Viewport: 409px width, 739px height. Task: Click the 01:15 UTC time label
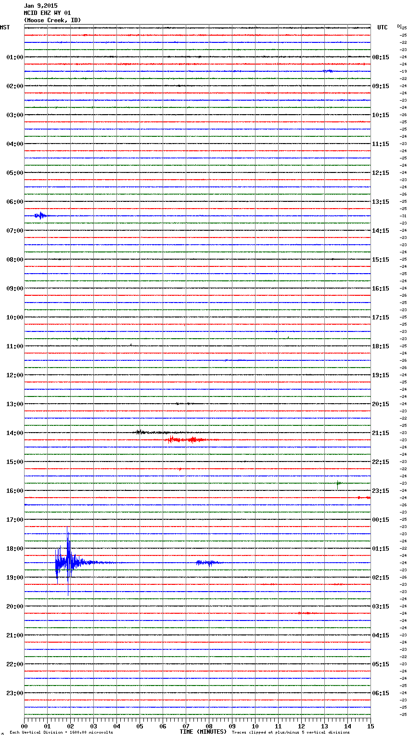[x=381, y=549]
